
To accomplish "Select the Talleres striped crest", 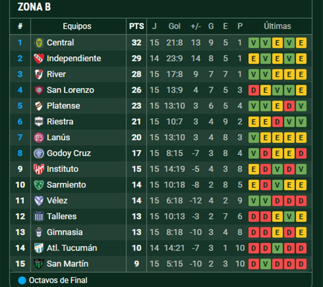I will pyautogui.click(x=39, y=216).
